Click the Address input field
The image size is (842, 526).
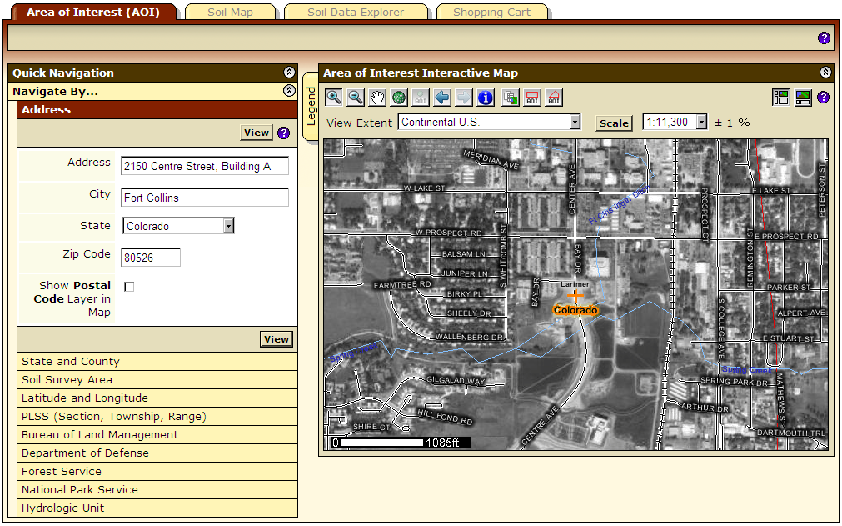(205, 166)
